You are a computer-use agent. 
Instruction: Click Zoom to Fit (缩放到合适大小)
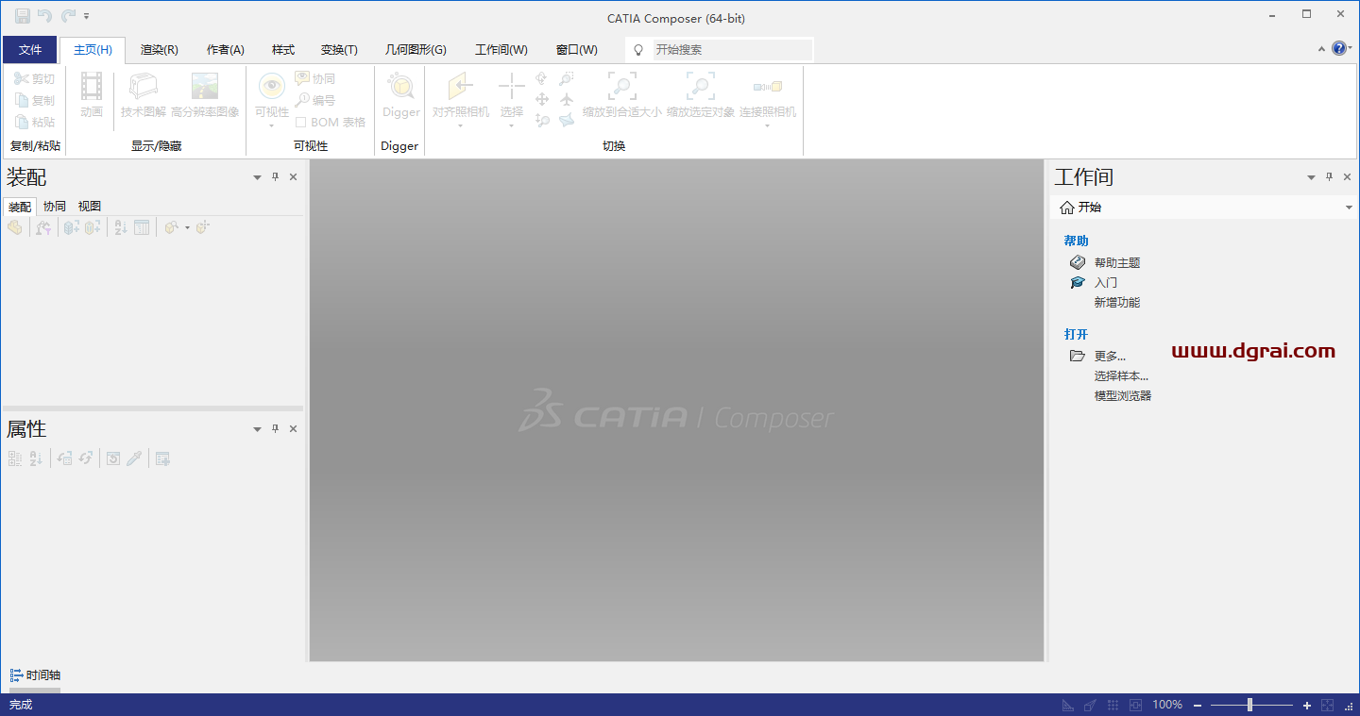click(x=621, y=95)
